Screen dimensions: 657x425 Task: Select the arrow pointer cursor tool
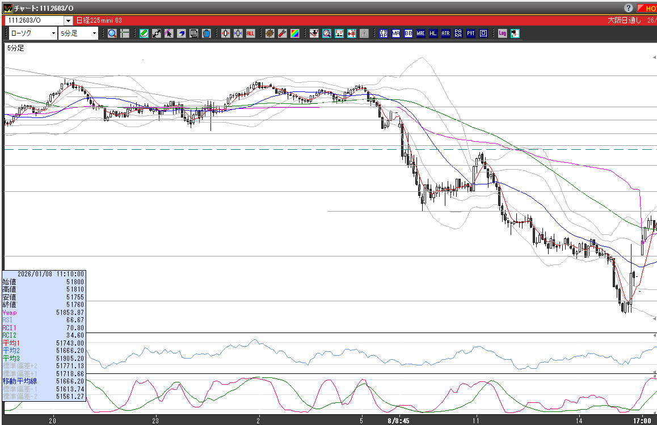point(169,33)
